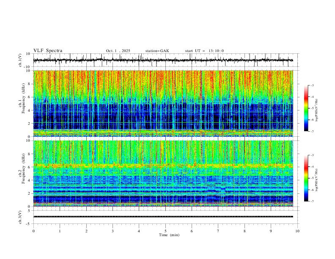This screenshot has width=335, height=259.
Task: Click the date 'Oct. 1 , 2025'
Action: pos(118,51)
